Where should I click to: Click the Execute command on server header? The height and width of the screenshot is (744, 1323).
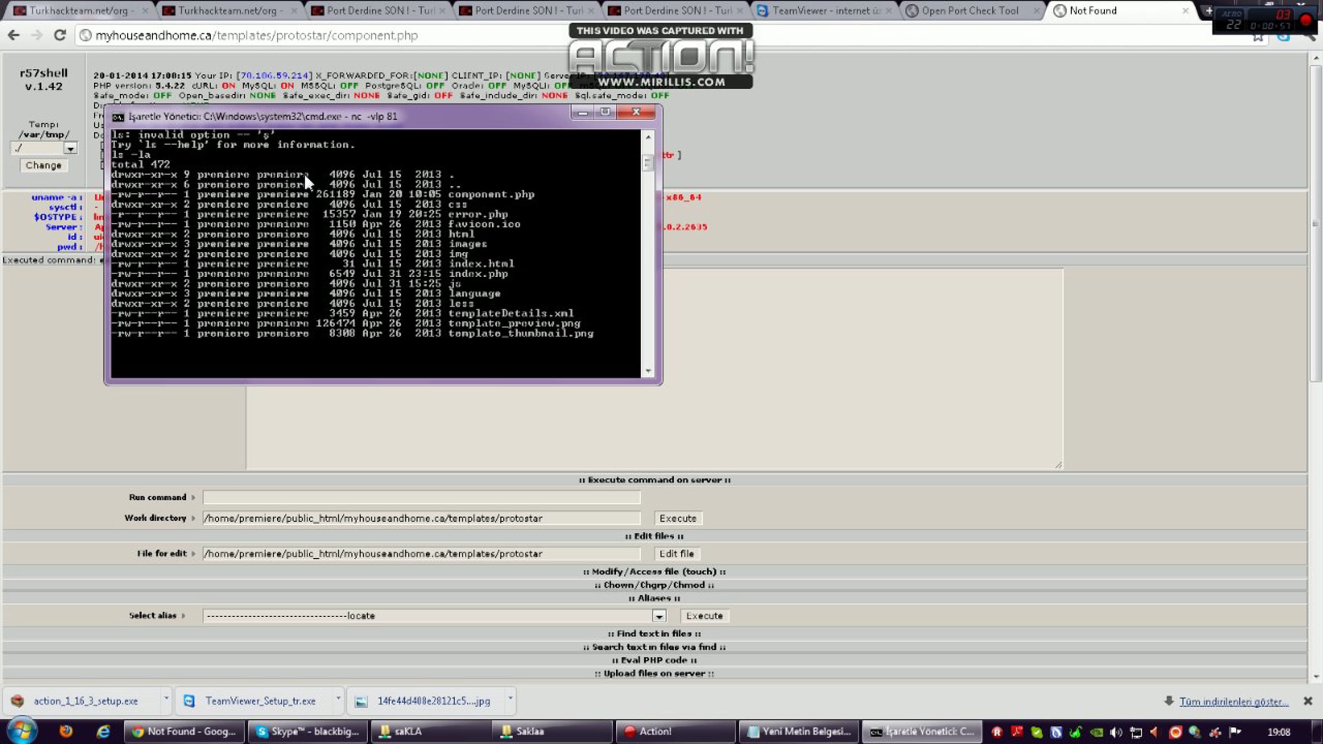tap(654, 480)
